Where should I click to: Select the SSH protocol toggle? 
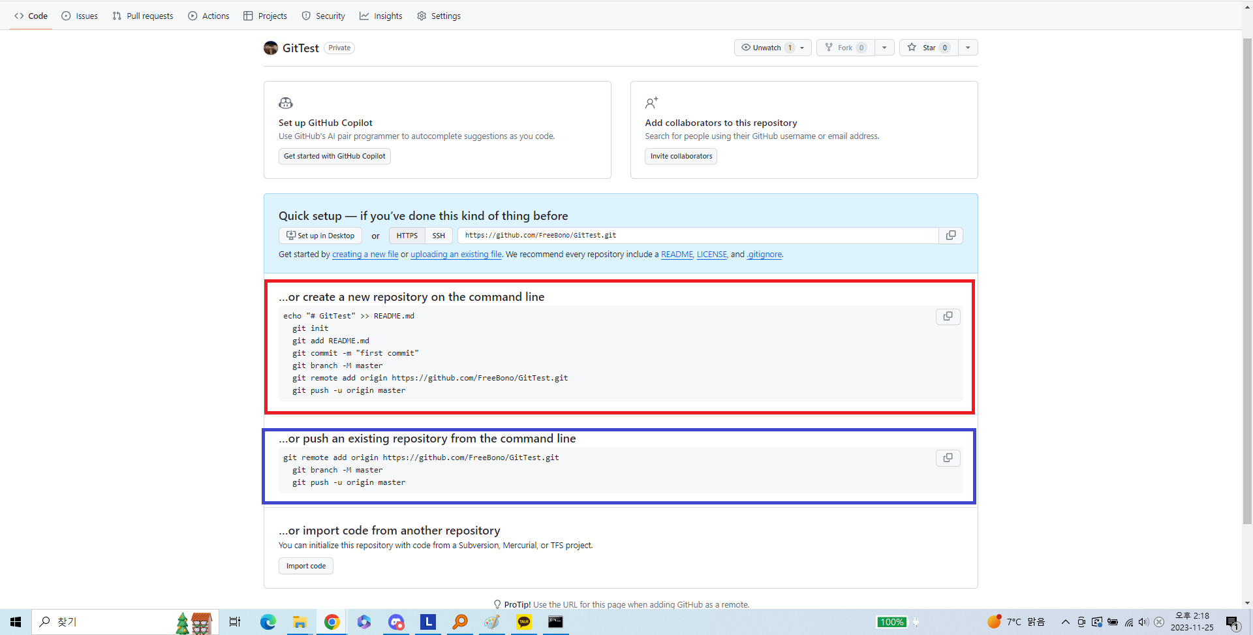click(439, 236)
